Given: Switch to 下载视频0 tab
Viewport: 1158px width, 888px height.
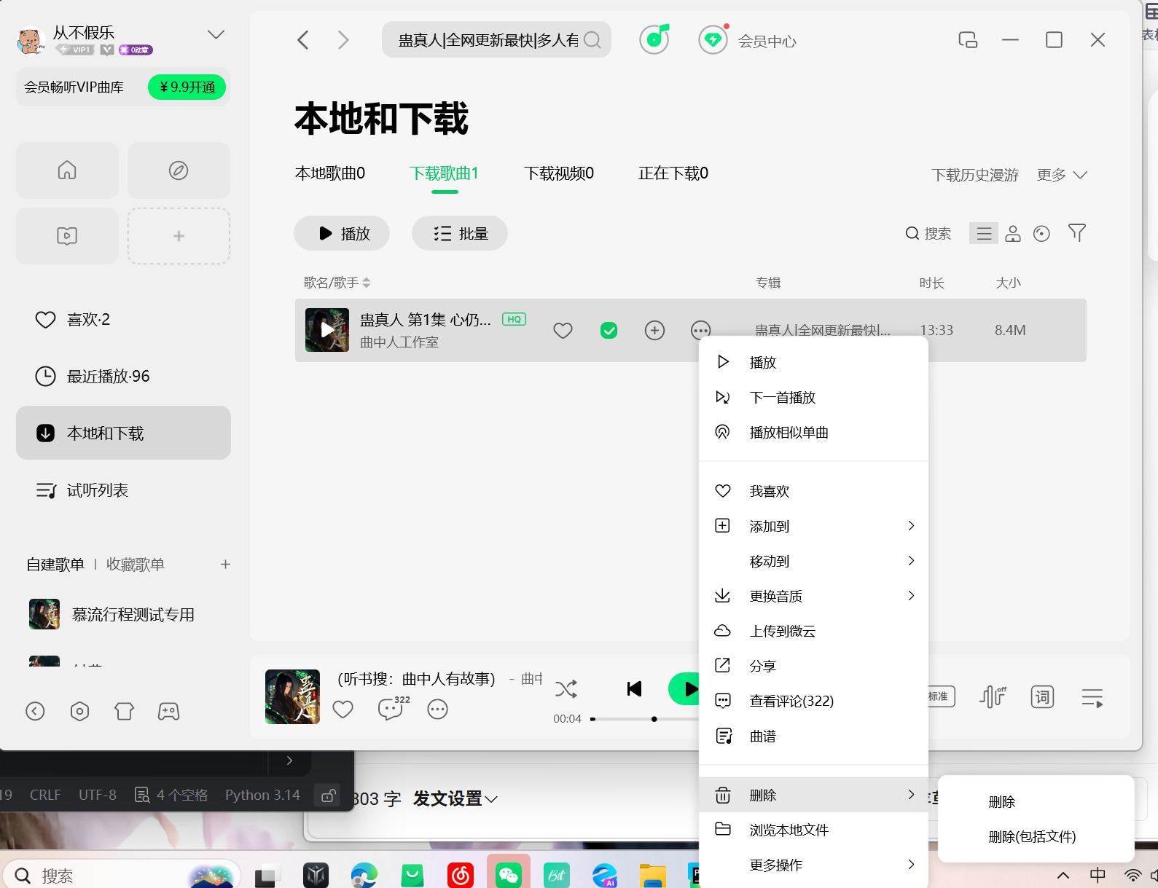Looking at the screenshot, I should (559, 173).
